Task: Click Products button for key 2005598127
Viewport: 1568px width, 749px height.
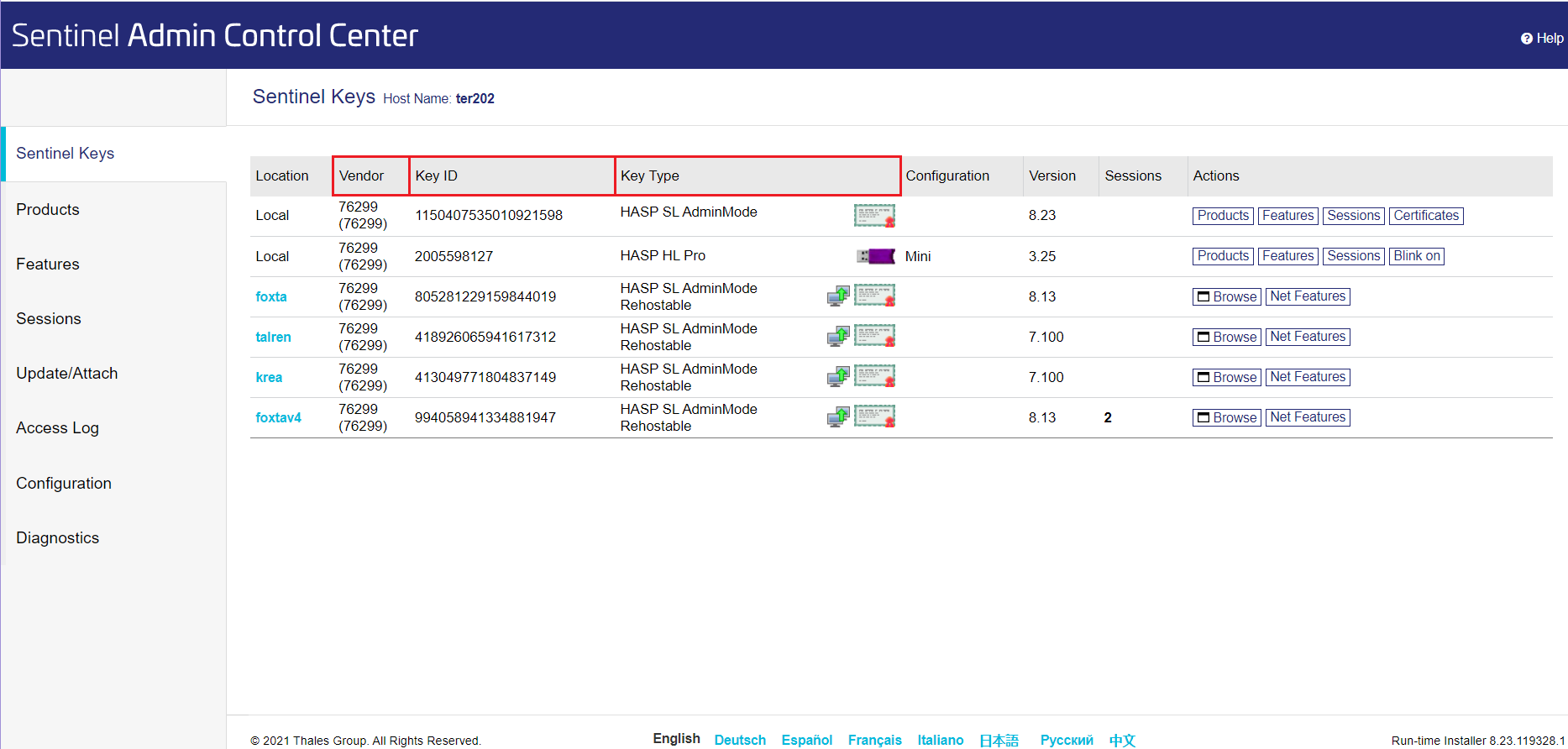Action: [x=1223, y=256]
